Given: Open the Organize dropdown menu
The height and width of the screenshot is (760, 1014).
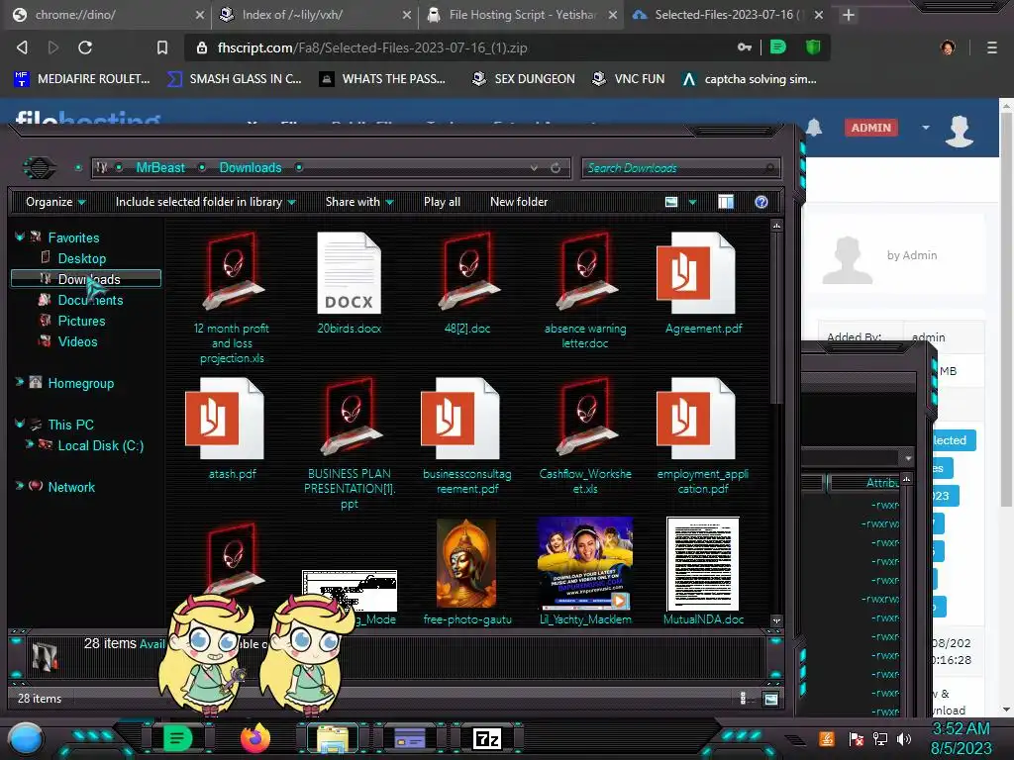Looking at the screenshot, I should click(55, 202).
